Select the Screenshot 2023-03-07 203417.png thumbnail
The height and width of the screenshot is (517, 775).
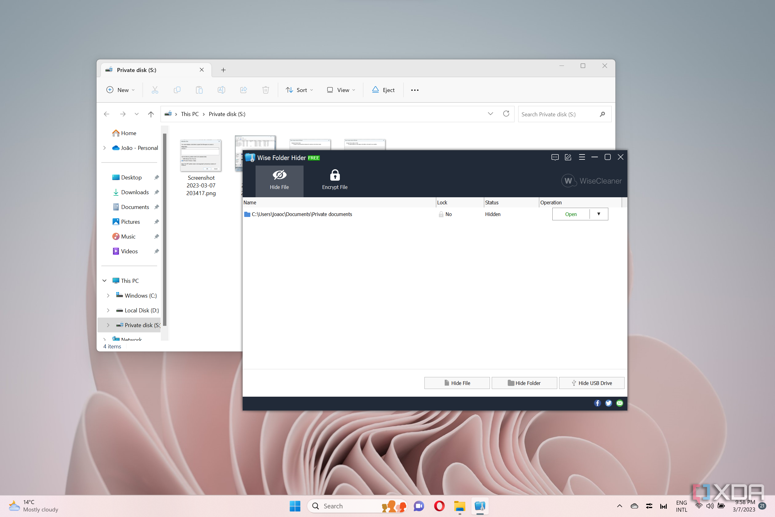click(x=201, y=155)
